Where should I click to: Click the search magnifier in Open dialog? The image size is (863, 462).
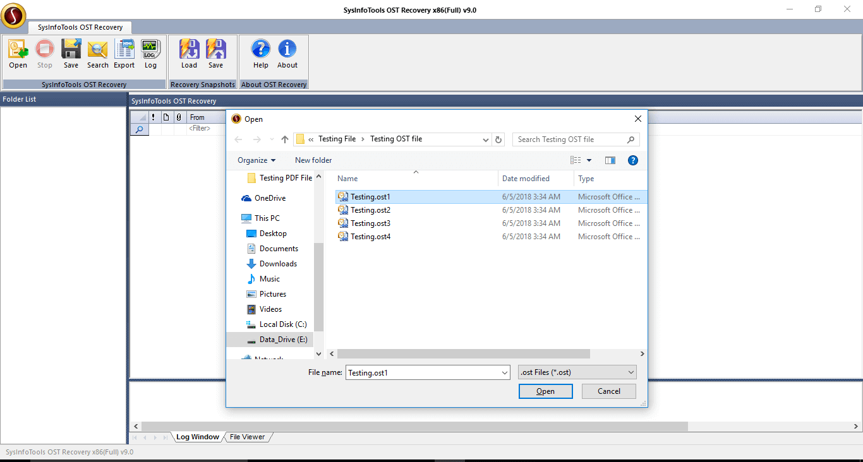631,139
